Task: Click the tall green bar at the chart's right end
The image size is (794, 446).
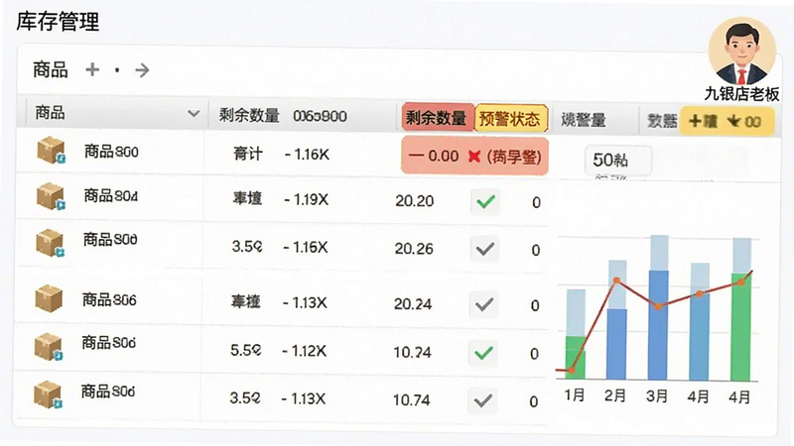Action: [x=740, y=326]
